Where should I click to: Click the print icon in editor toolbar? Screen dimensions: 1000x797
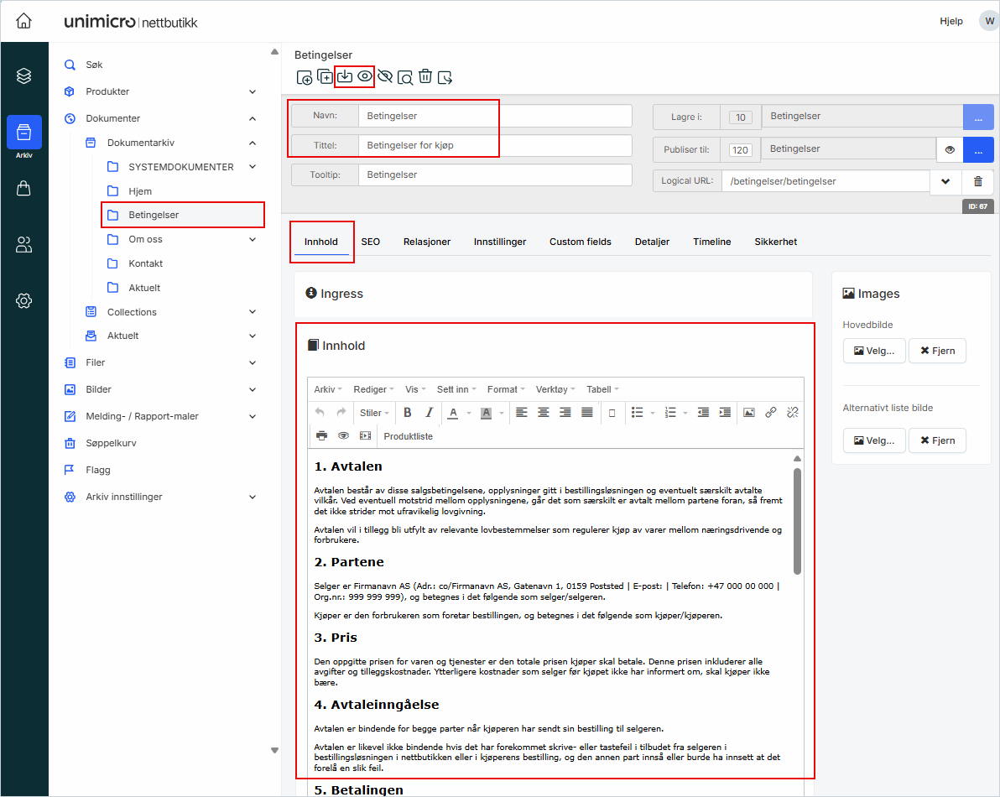(321, 436)
